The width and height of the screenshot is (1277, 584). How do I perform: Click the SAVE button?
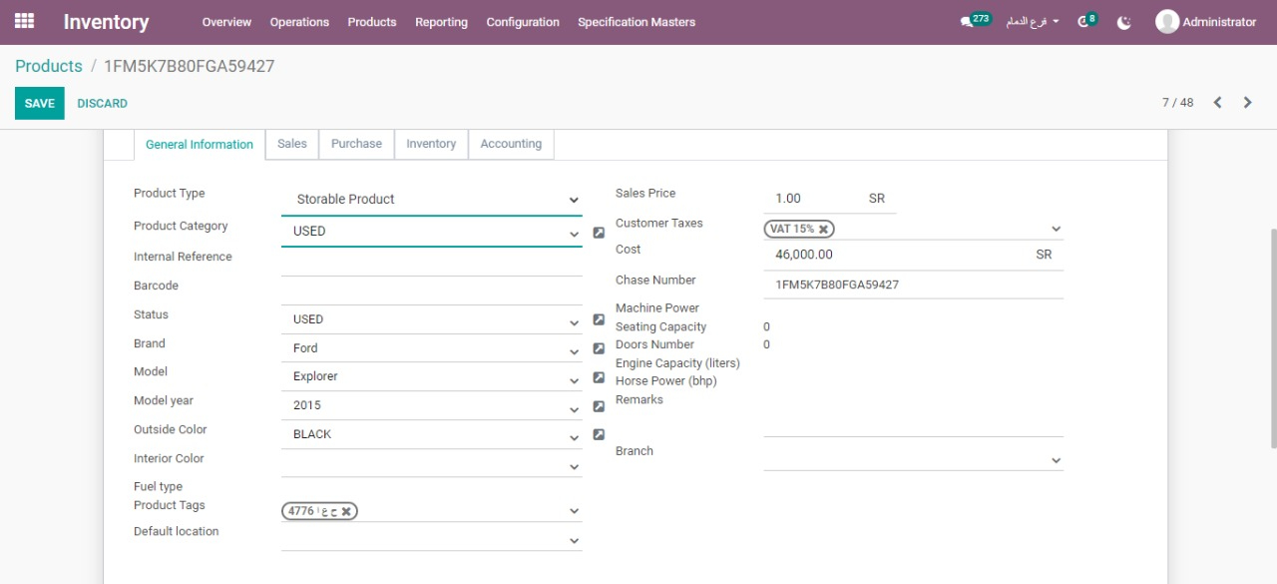coord(40,104)
